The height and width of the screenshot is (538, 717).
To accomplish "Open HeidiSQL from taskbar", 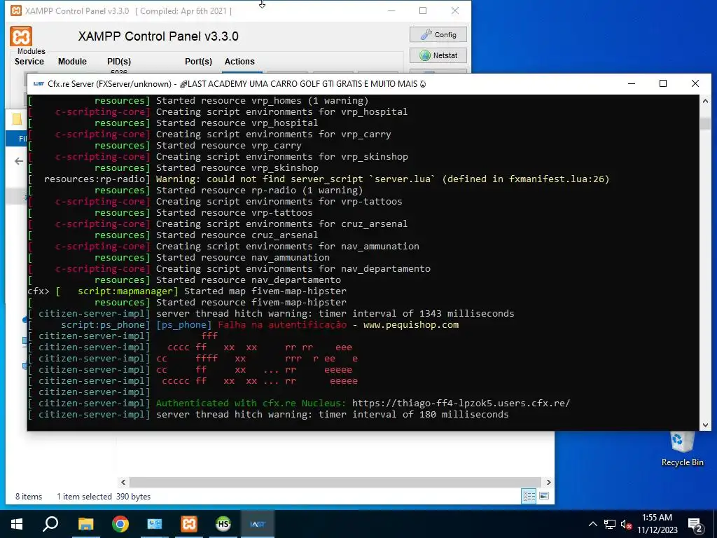I will pyautogui.click(x=223, y=524).
